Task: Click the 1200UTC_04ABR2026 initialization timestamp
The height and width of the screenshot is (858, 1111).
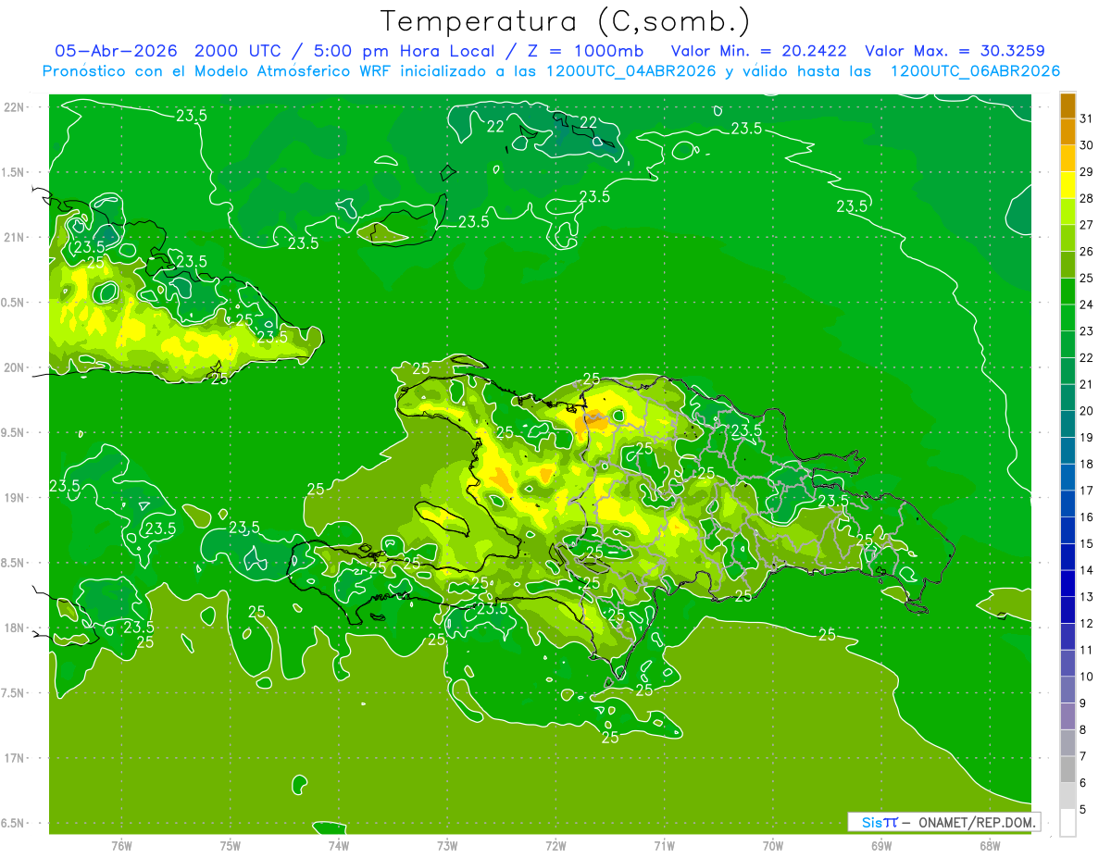Action: [631, 71]
